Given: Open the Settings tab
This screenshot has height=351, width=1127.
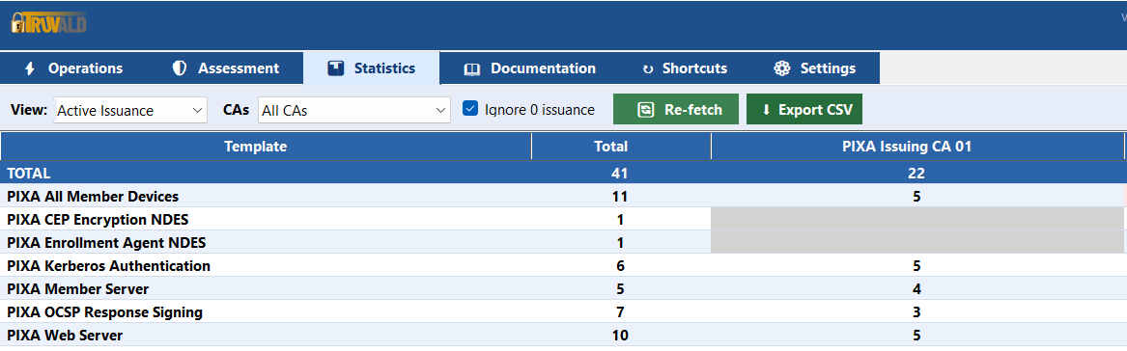Looking at the screenshot, I should pyautogui.click(x=815, y=68).
